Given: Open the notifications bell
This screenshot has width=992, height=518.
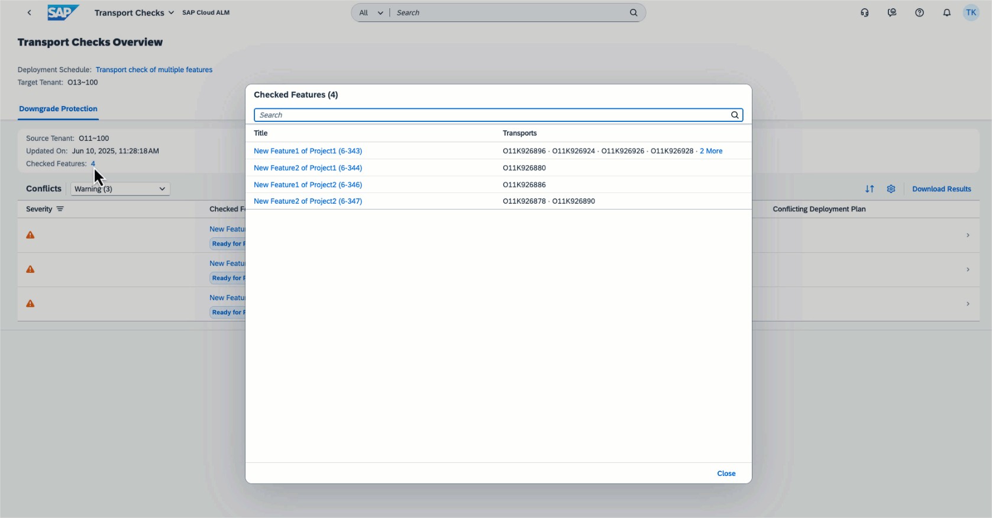Looking at the screenshot, I should (946, 12).
